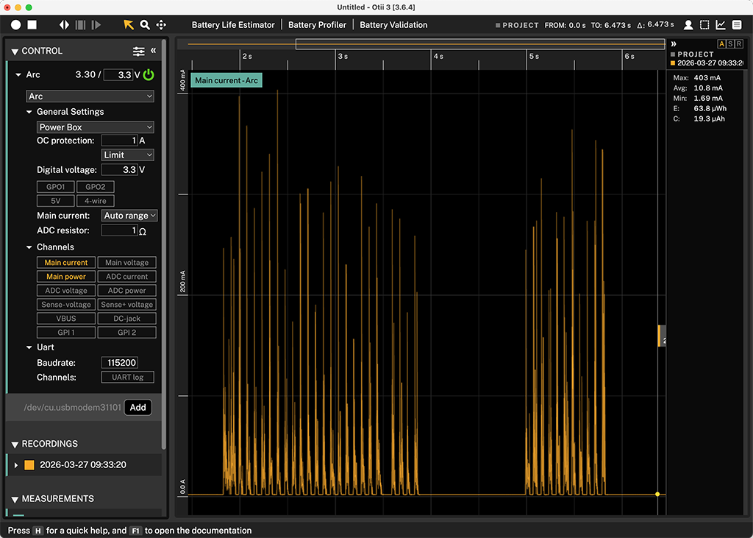
Task: Add the usbmodem31101 device
Action: (x=138, y=407)
